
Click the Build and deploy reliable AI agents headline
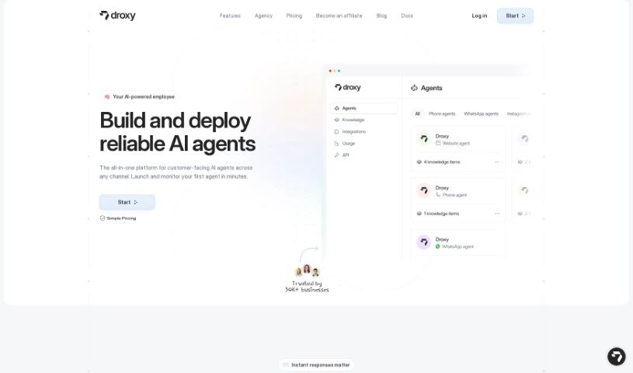pyautogui.click(x=177, y=132)
